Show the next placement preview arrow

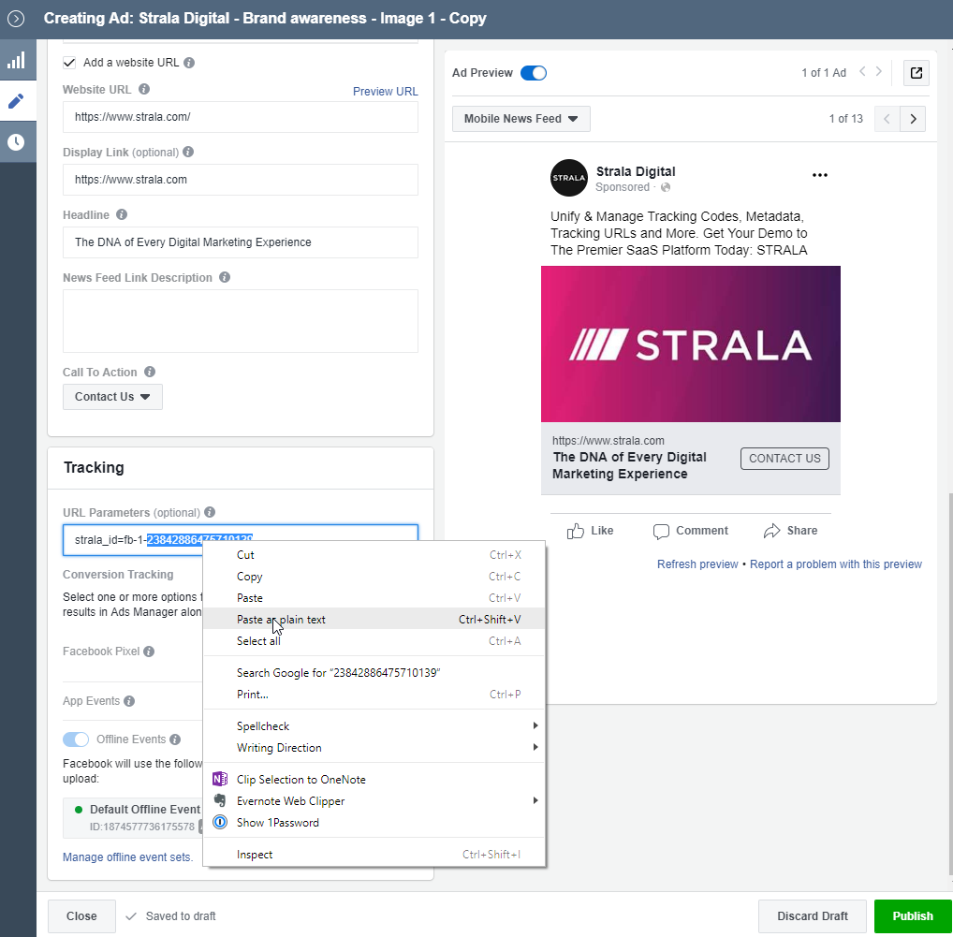[913, 119]
